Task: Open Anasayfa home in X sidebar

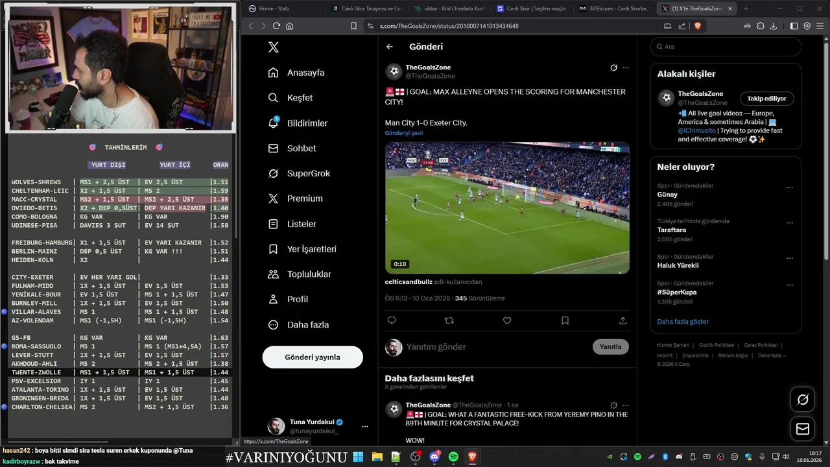Action: [x=297, y=73]
